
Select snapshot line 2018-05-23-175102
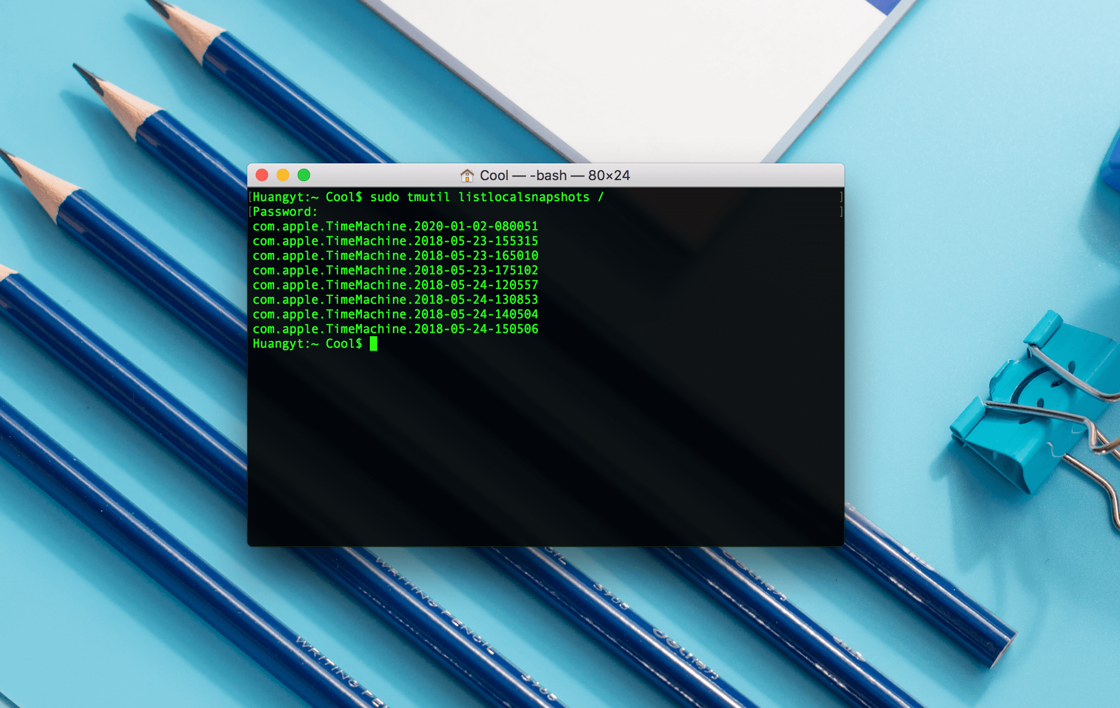tap(396, 270)
